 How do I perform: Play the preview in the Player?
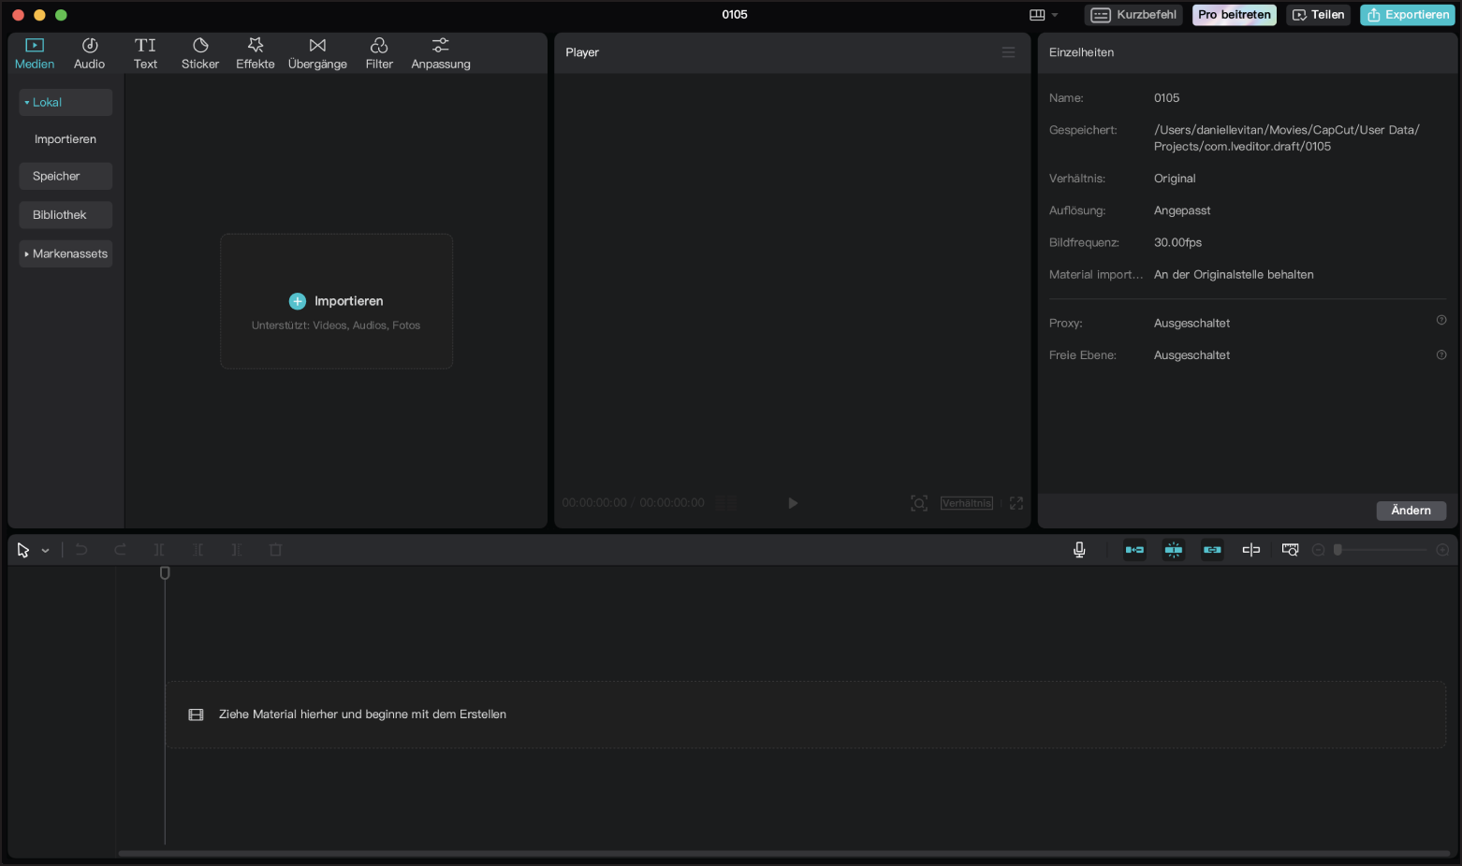(793, 503)
